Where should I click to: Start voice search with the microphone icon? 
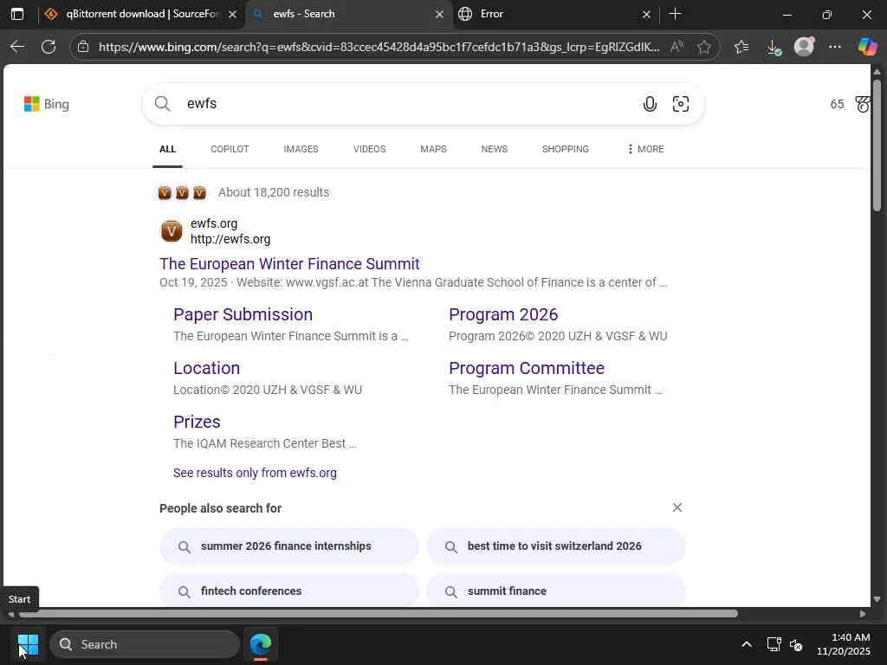click(650, 104)
